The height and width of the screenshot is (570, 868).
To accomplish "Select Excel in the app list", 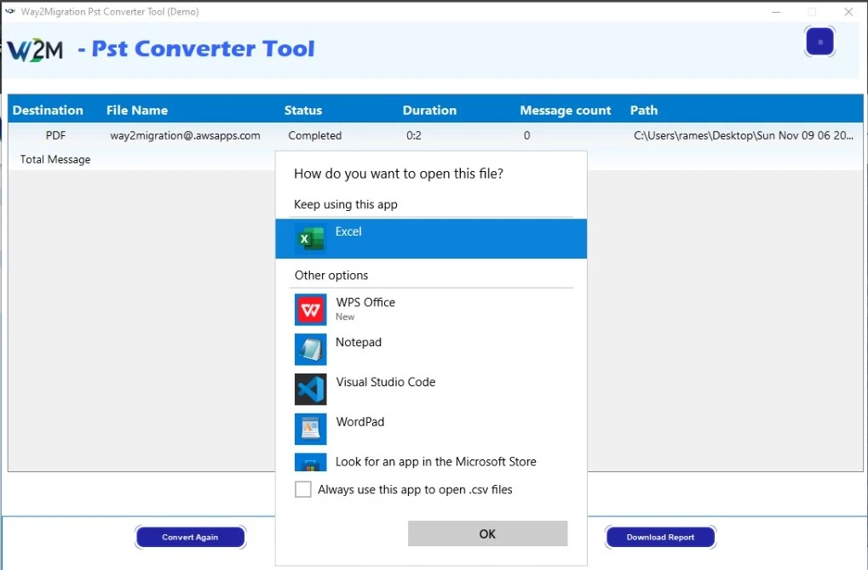I will point(430,238).
